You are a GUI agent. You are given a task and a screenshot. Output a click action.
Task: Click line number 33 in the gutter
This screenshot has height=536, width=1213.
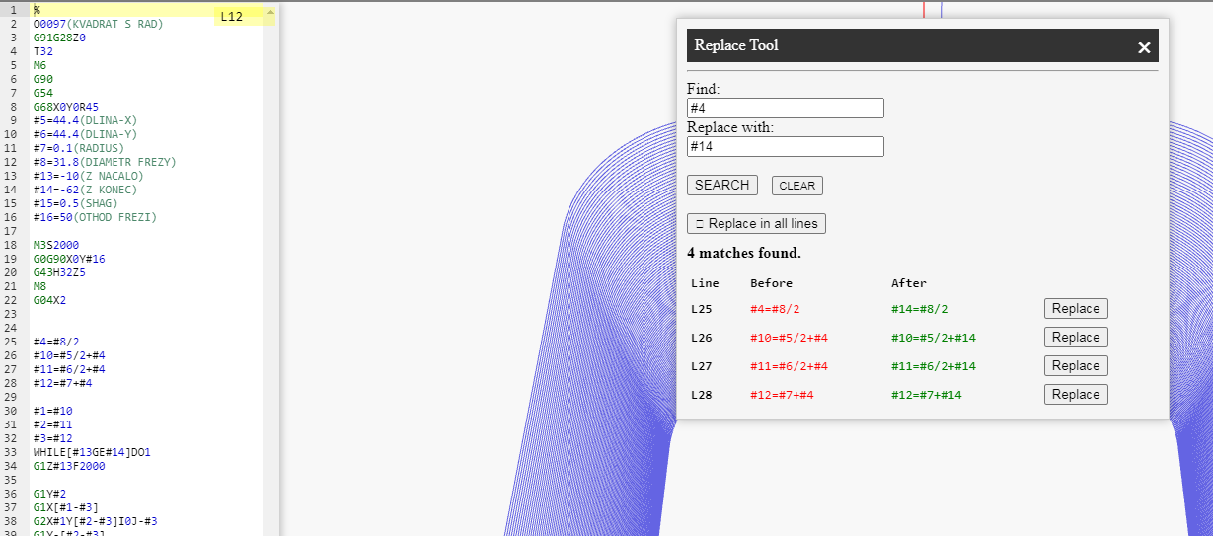click(12, 452)
